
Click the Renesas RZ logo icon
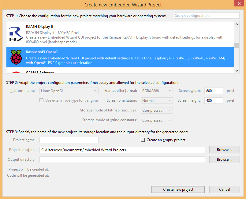(x=16, y=34)
